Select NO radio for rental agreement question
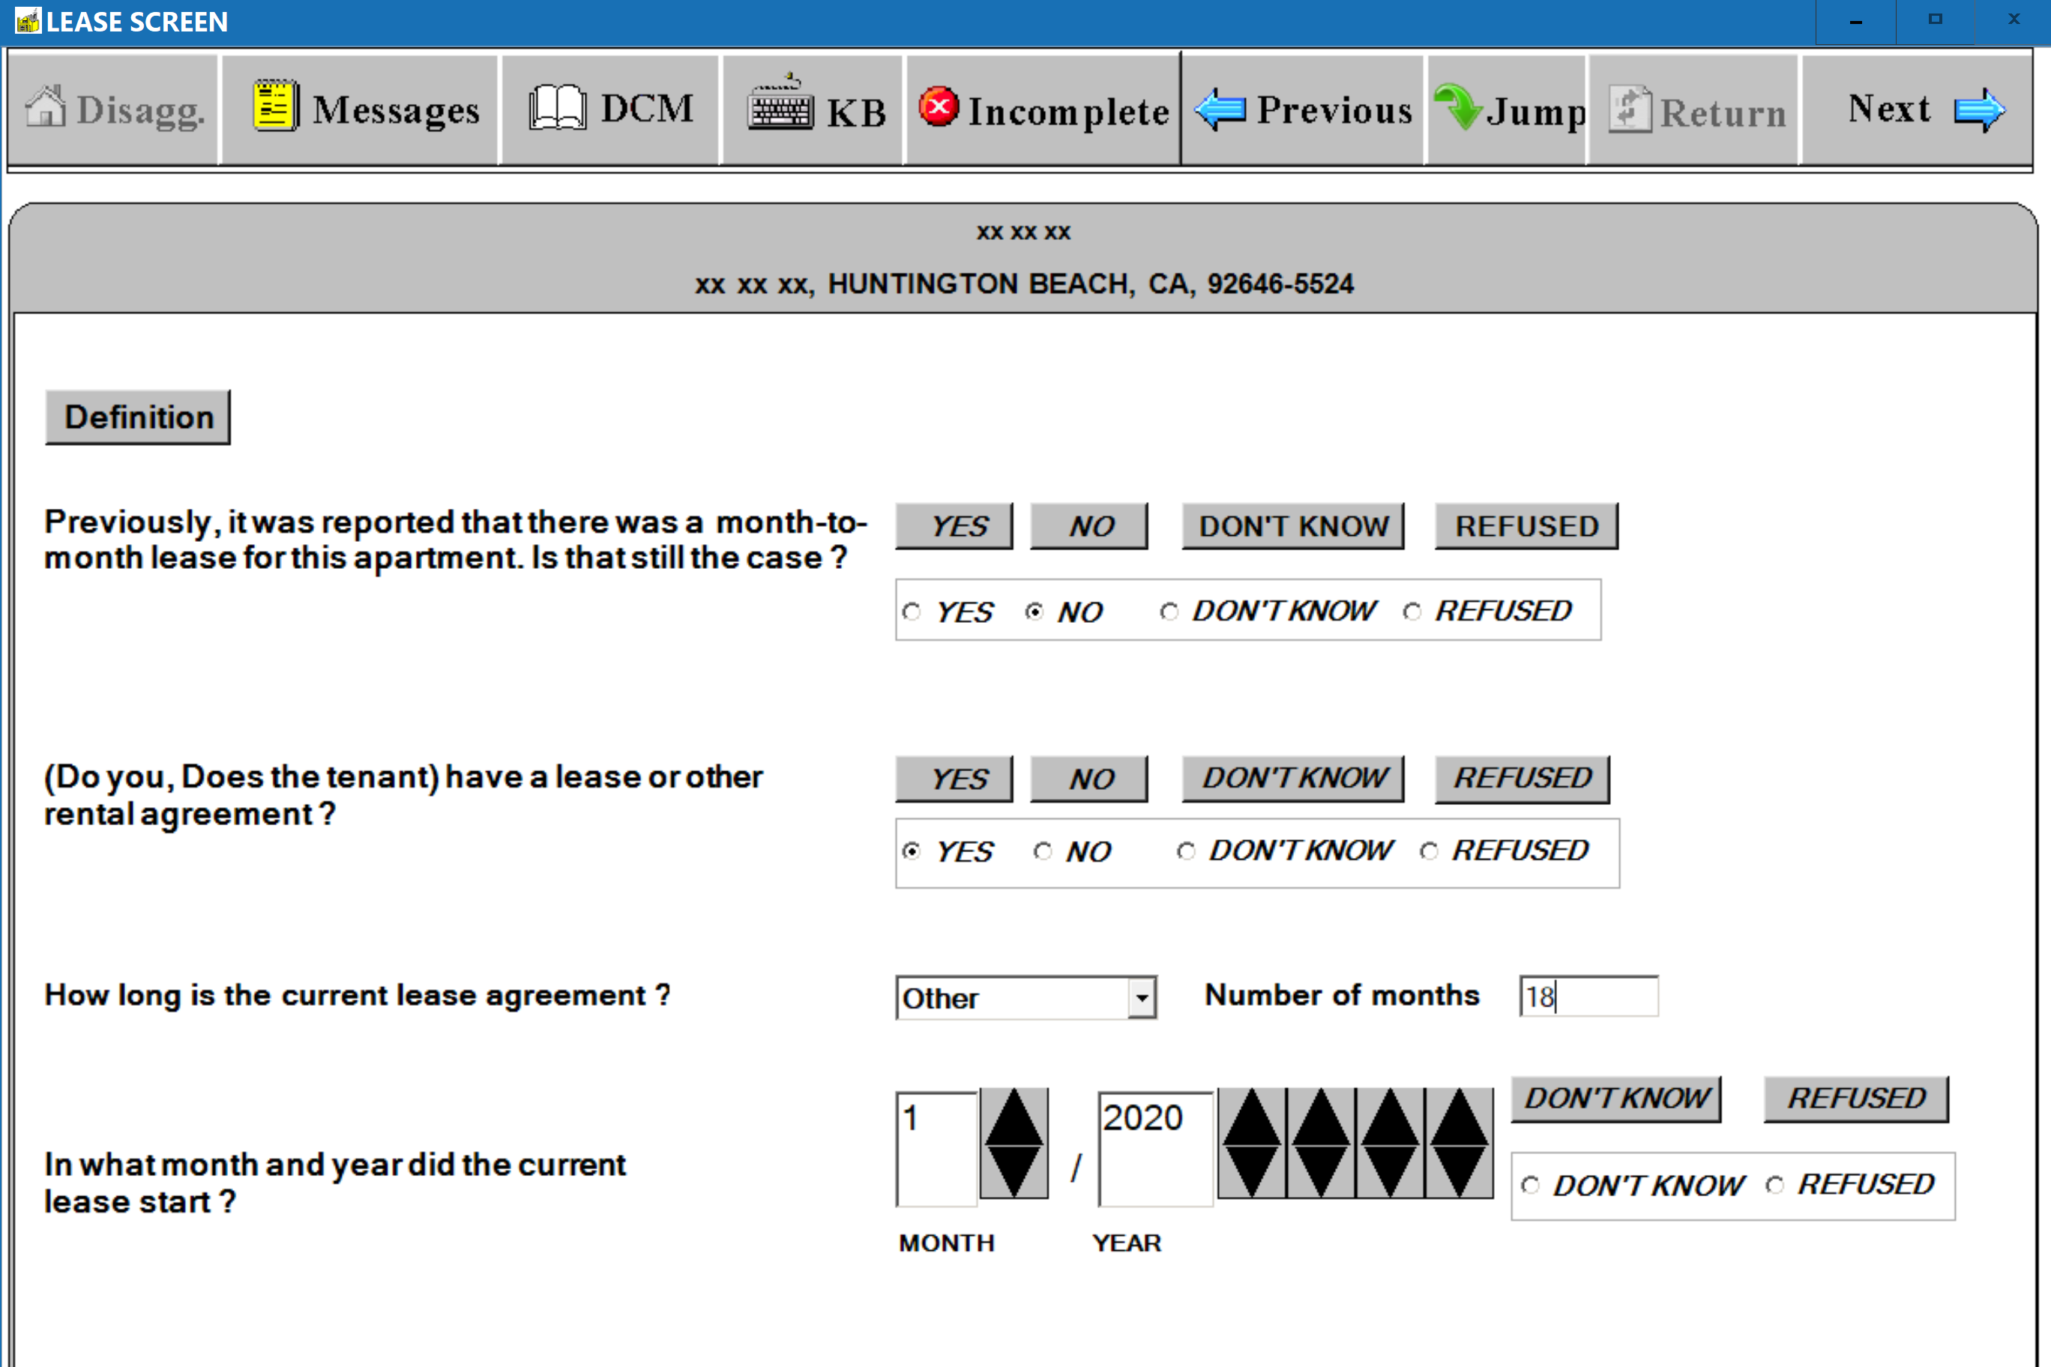Image resolution: width=2051 pixels, height=1367 pixels. (1043, 851)
